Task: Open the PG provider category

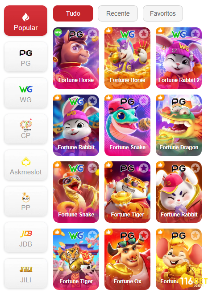Action: click(x=25, y=57)
